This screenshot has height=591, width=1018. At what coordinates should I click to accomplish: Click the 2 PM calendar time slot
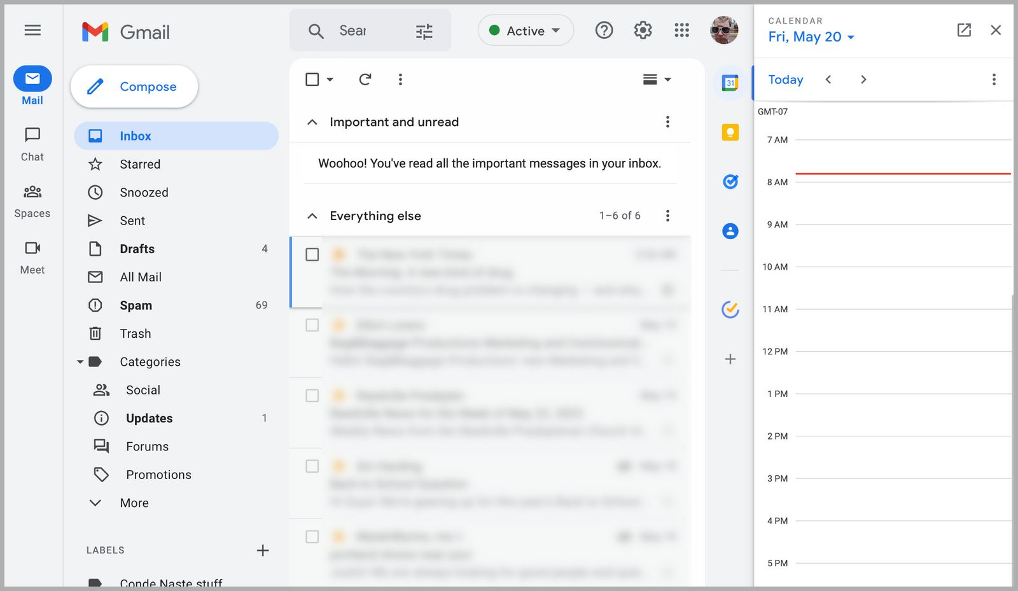pos(903,457)
